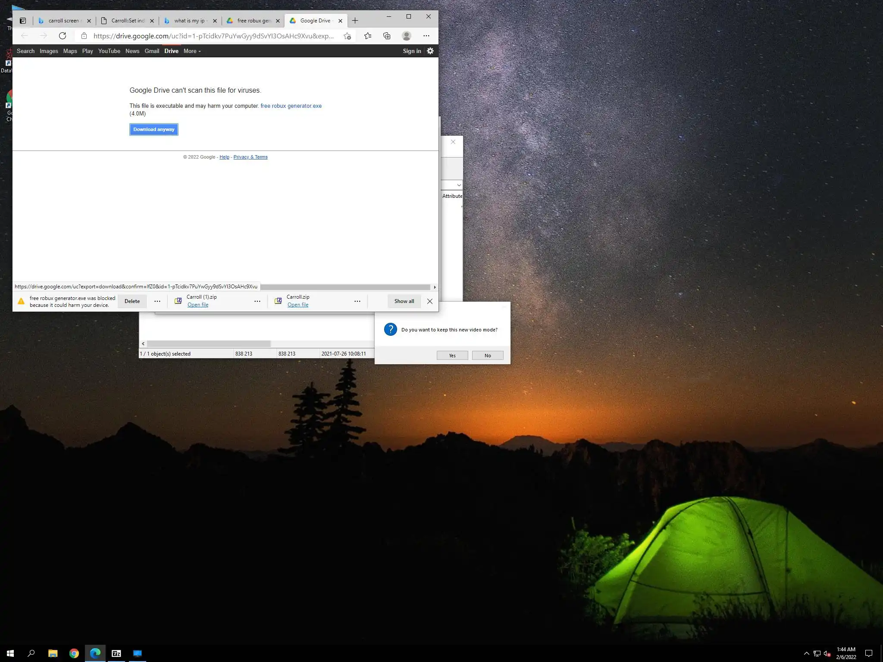Open Edge Favorites star icon
This screenshot has height=662, width=883.
point(367,36)
